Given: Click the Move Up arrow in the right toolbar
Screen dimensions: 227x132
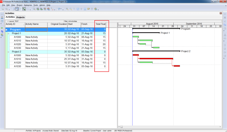Looking at the screenshot, I should 225,45.
